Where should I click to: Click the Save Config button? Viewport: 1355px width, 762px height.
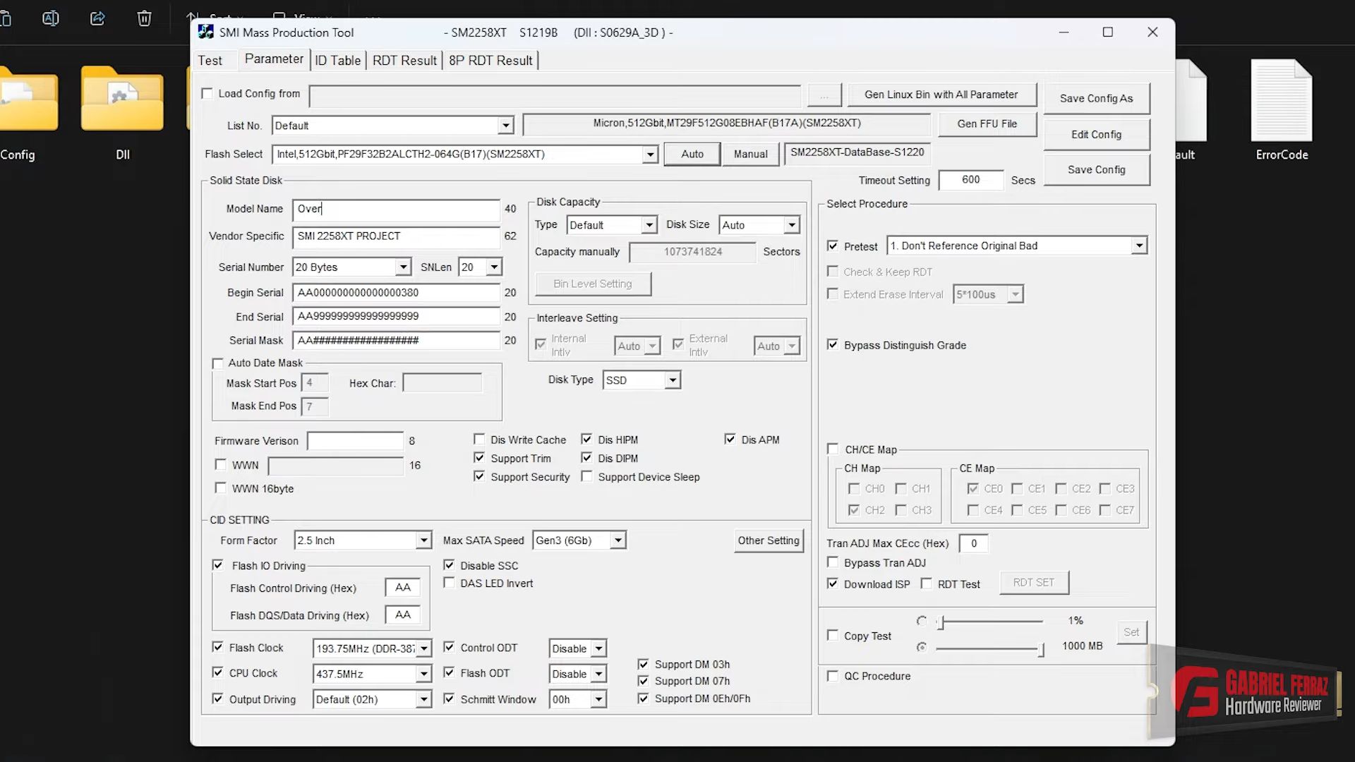coord(1096,170)
